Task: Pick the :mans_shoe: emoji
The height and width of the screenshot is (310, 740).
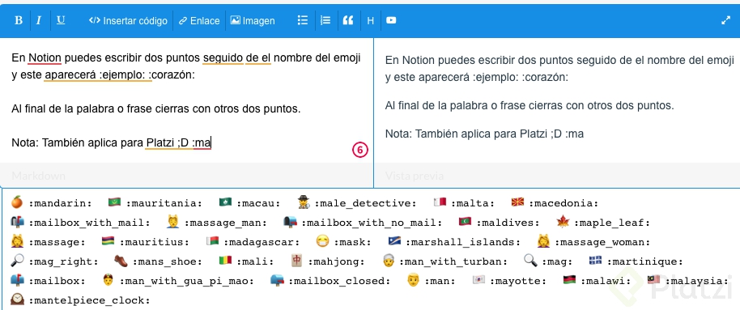Action: click(x=159, y=261)
